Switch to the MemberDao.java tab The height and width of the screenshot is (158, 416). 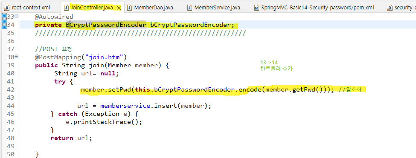[154, 8]
